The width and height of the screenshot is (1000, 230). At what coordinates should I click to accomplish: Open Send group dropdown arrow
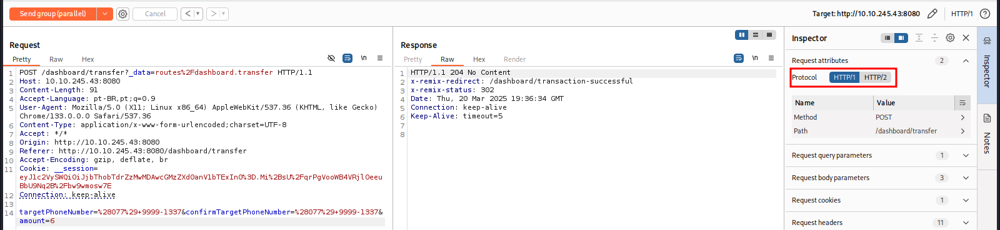(x=105, y=14)
